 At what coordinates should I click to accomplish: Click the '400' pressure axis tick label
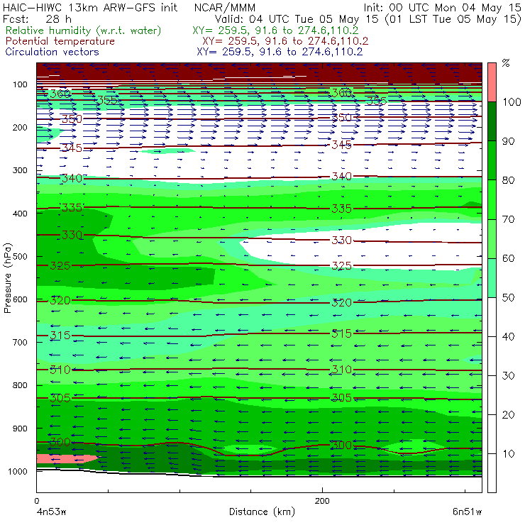coord(20,214)
